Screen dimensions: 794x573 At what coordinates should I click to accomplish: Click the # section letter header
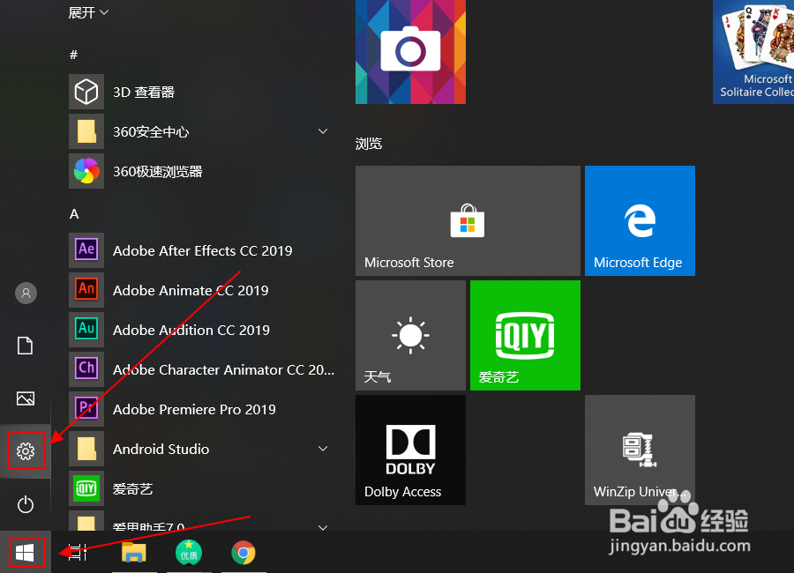pyautogui.click(x=74, y=55)
